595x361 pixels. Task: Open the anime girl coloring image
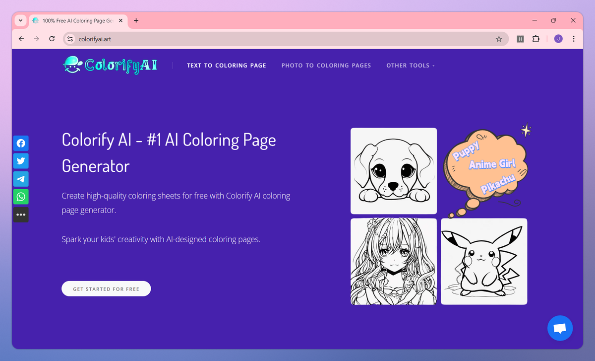click(394, 261)
